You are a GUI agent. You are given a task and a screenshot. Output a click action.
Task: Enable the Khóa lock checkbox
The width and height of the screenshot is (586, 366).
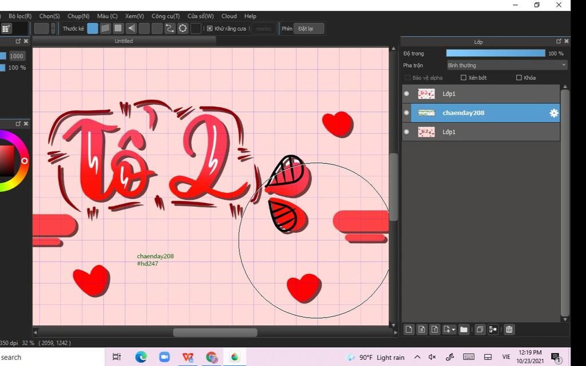[x=518, y=78]
